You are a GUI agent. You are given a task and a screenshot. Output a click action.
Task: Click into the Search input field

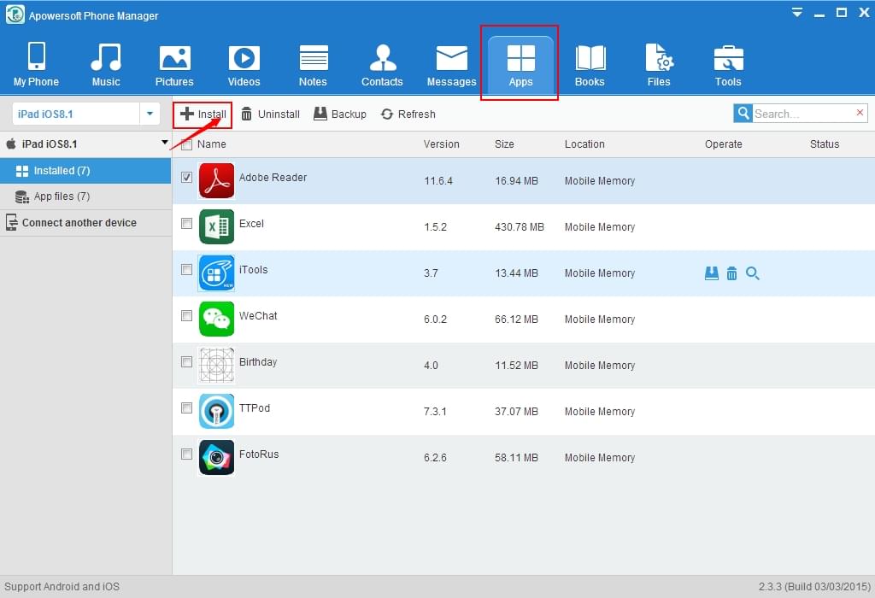pyautogui.click(x=802, y=114)
